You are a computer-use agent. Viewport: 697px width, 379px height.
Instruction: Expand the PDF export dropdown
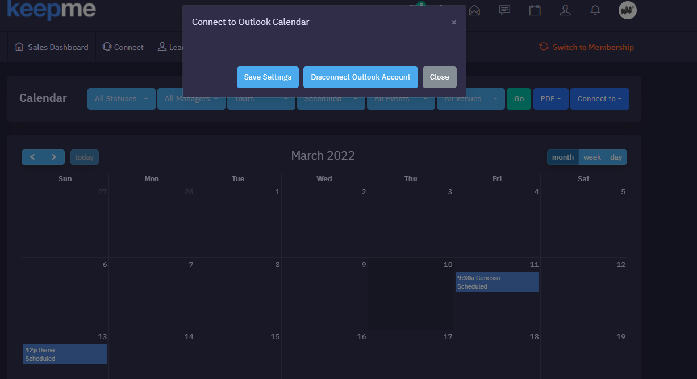[550, 98]
